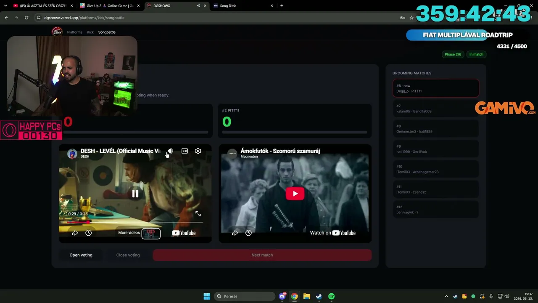The height and width of the screenshot is (303, 538).
Task: Open the Platforms breadcrumb link
Action: pyautogui.click(x=75, y=32)
